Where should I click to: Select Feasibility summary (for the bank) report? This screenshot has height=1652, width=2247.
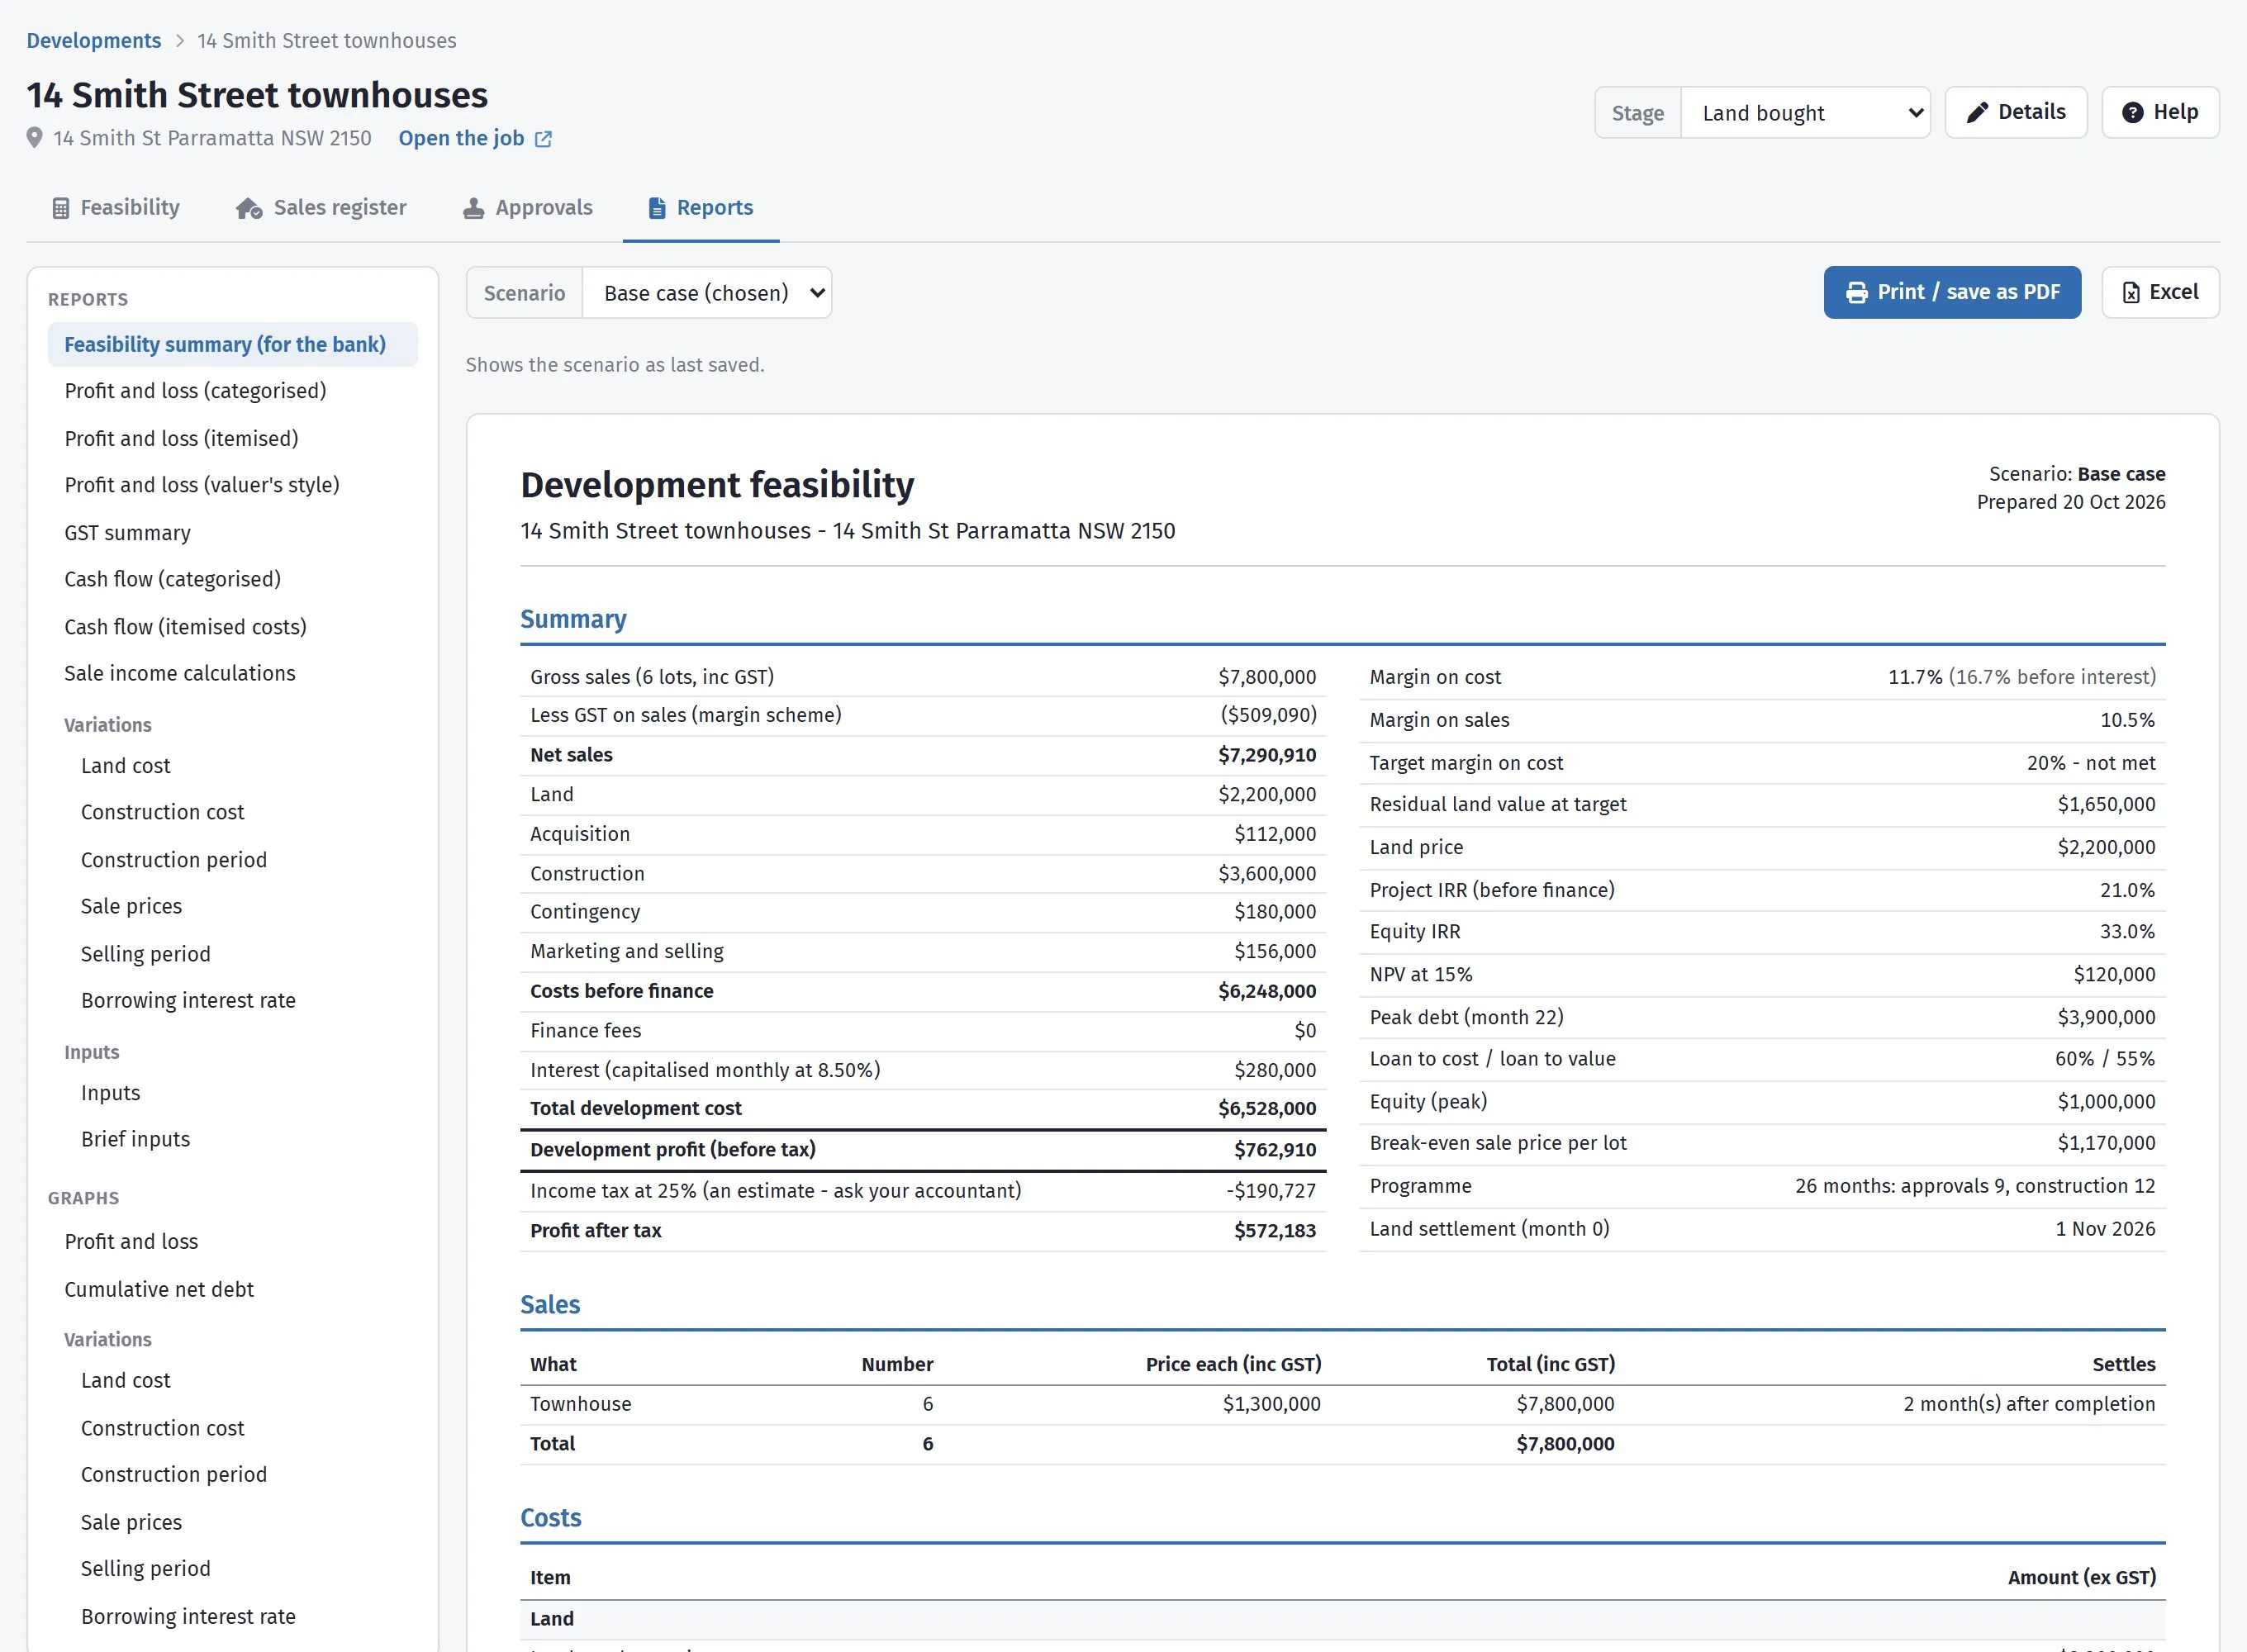tap(233, 345)
